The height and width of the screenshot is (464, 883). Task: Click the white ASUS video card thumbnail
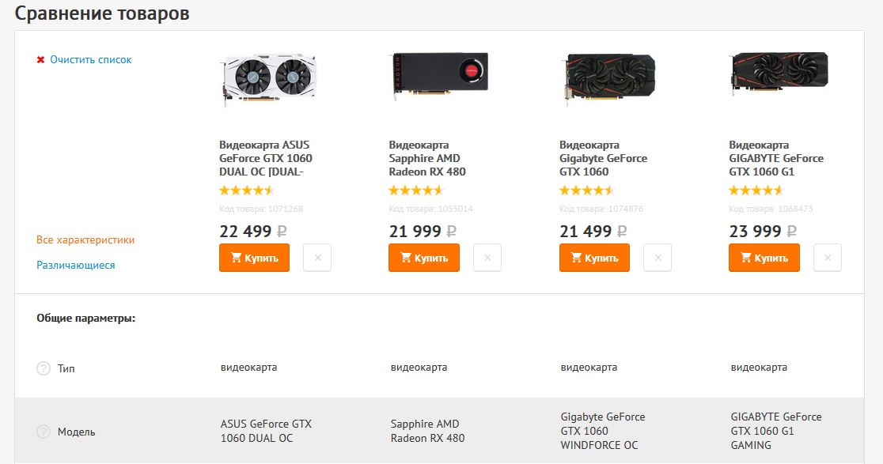click(x=267, y=79)
